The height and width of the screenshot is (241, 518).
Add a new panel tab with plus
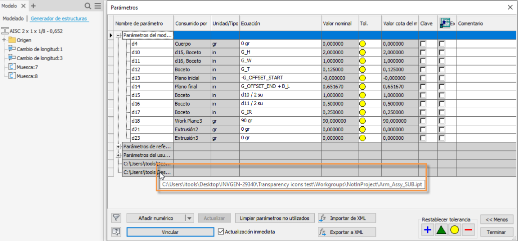(x=33, y=6)
